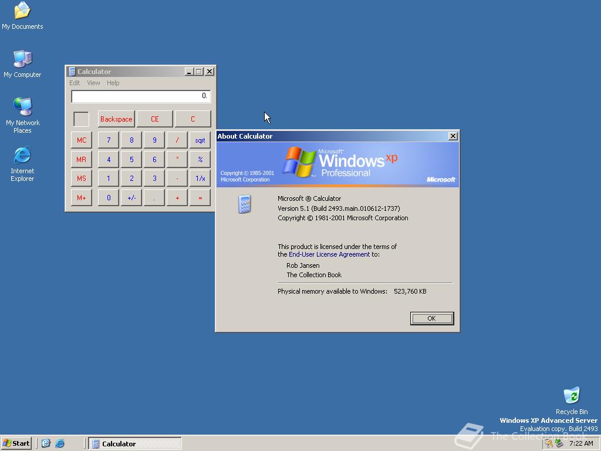This screenshot has width=601, height=451.
Task: Click calculator digit 9 button
Action: (x=154, y=140)
